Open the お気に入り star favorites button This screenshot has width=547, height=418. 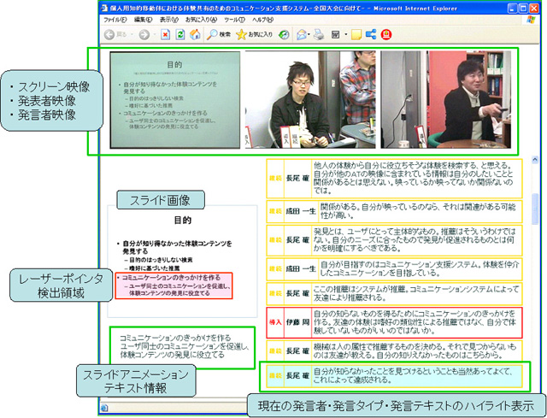255,34
